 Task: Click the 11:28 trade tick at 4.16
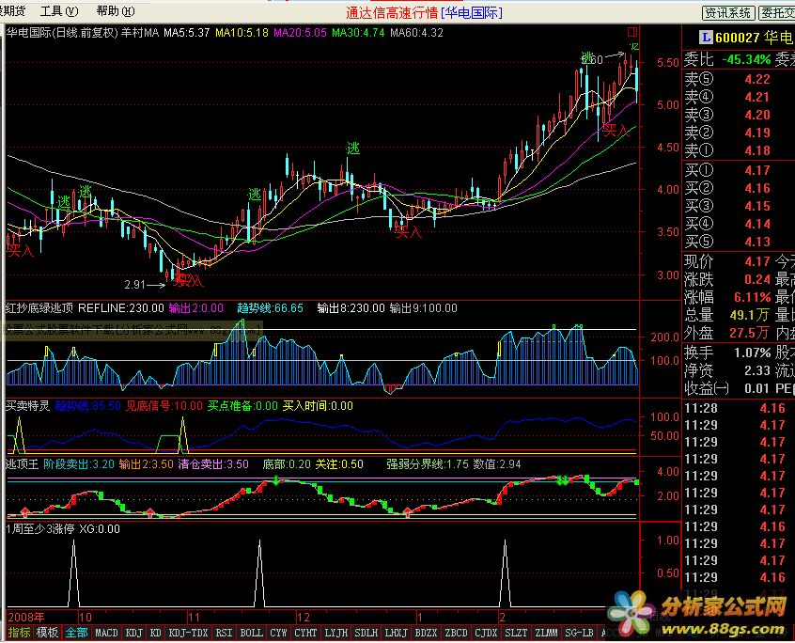735,408
